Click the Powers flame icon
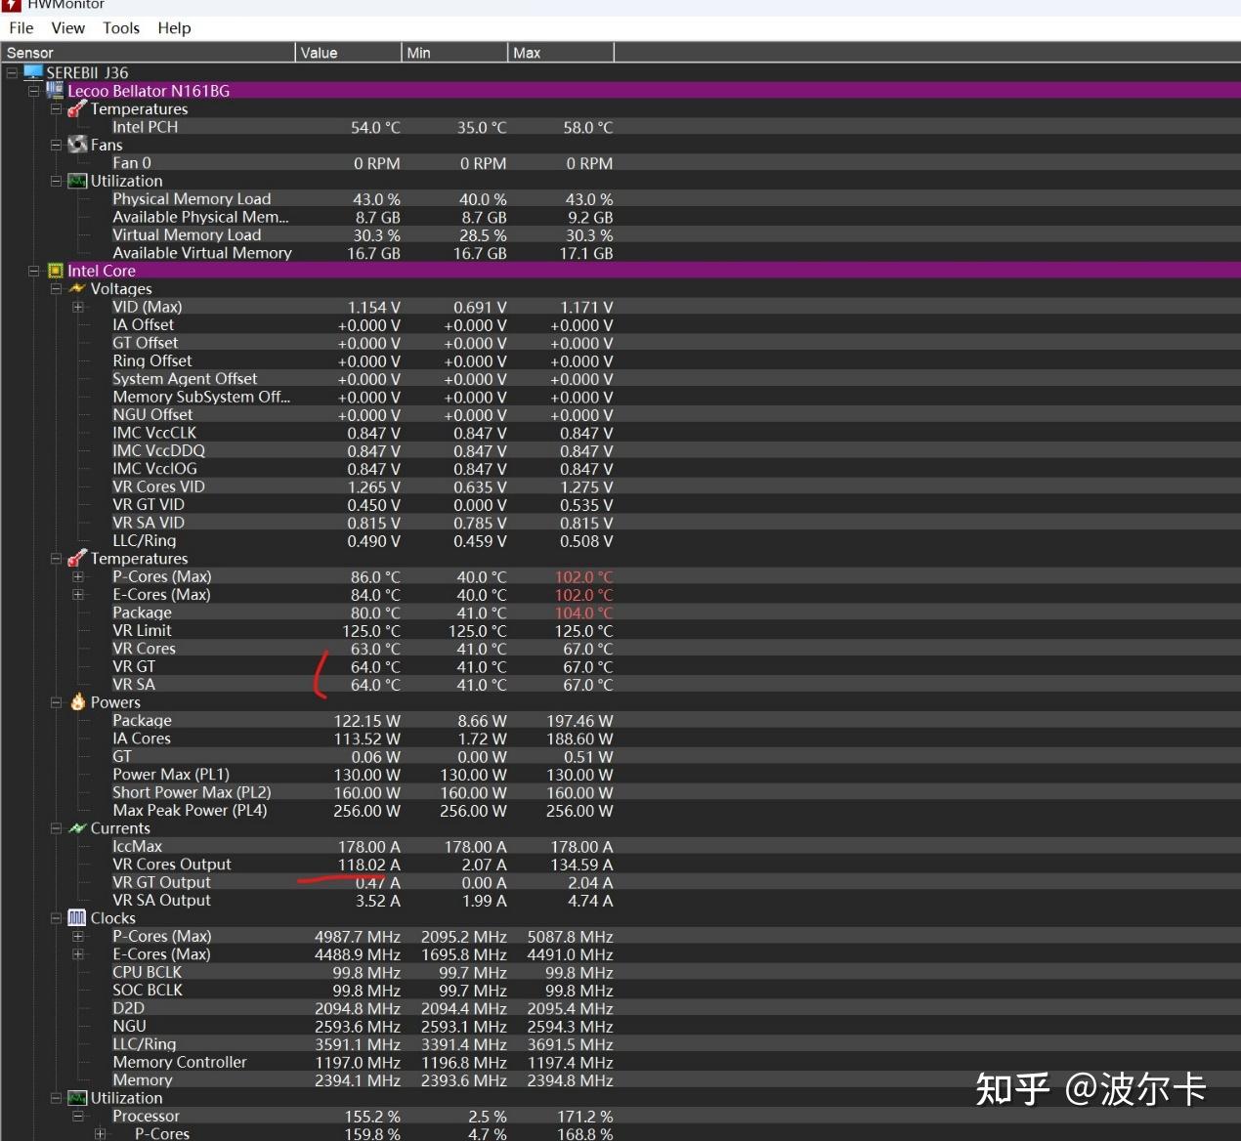This screenshot has width=1241, height=1141. 77,702
